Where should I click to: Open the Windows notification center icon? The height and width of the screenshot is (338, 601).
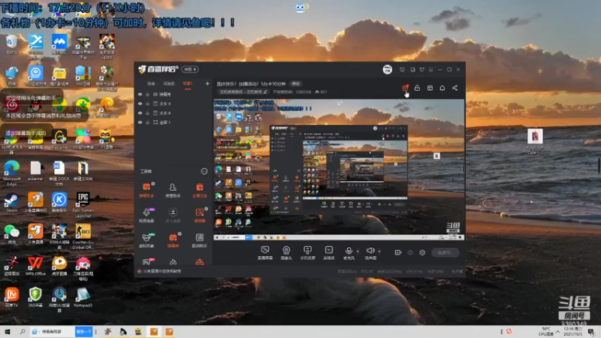pos(591,331)
